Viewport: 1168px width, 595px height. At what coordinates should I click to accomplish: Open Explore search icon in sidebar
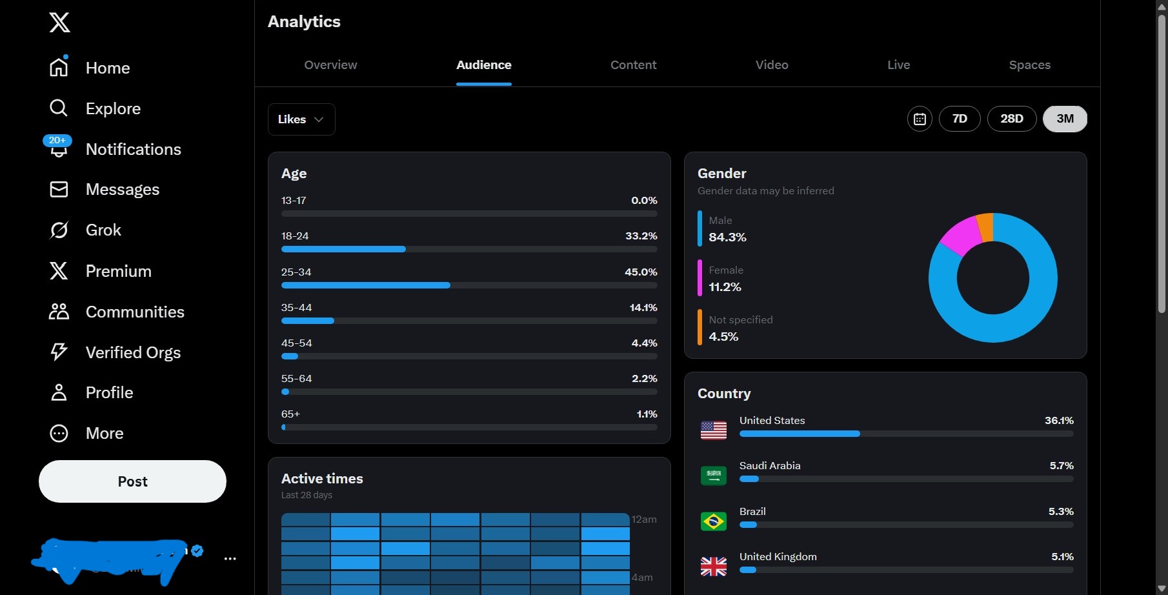59,108
